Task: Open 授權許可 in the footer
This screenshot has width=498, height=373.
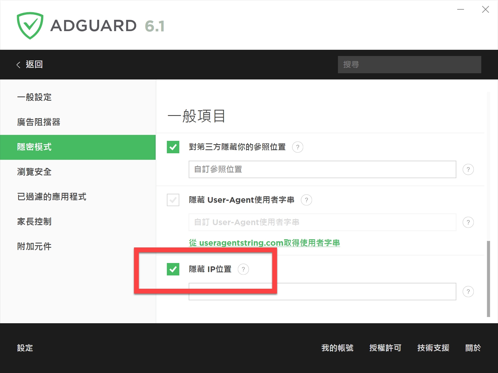Action: click(385, 348)
